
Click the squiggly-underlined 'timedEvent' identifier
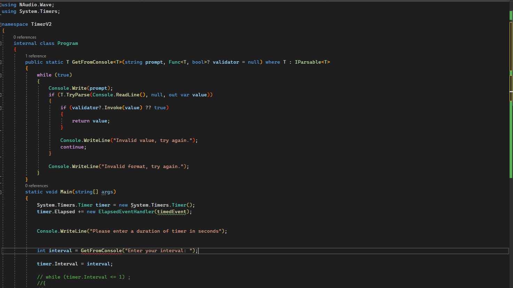click(172, 212)
